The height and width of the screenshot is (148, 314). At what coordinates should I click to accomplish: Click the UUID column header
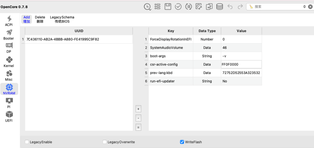[79, 31]
